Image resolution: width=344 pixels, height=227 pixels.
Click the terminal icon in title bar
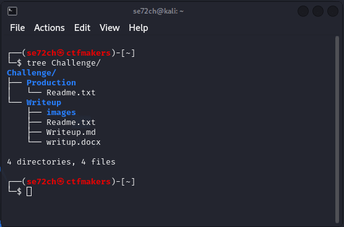[12, 11]
